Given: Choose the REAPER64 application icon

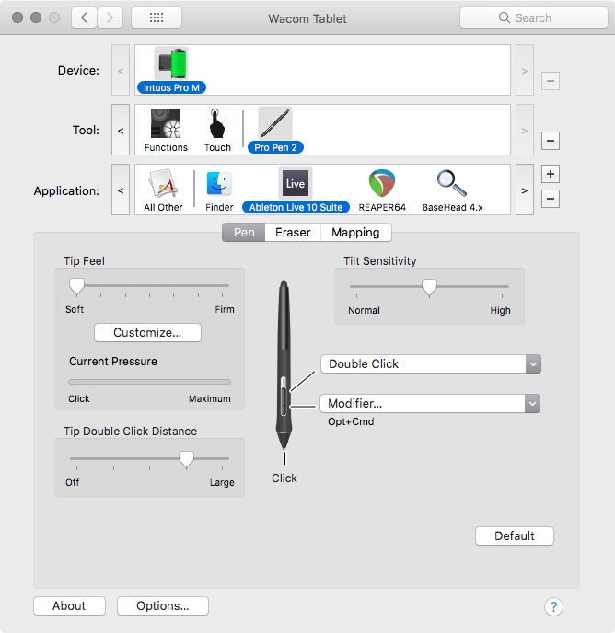Looking at the screenshot, I should tap(381, 183).
